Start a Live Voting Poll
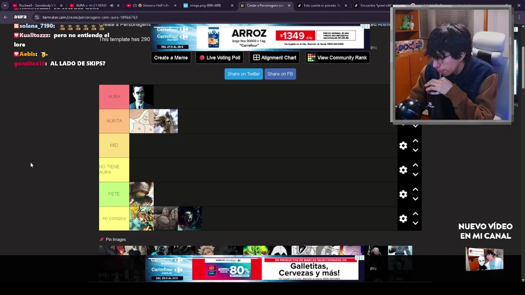 220,58
